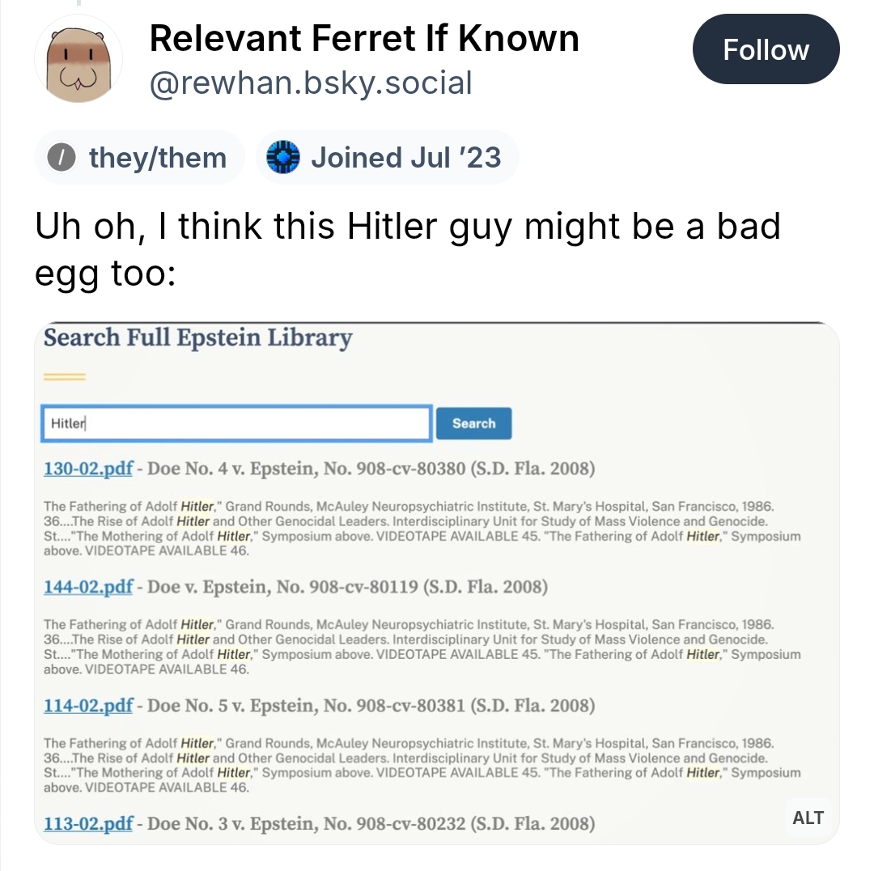Click the Doe No. 3 v. Epstein case title

point(372,824)
